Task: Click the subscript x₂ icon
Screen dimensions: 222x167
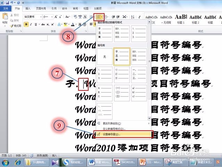Action: coord(48,25)
